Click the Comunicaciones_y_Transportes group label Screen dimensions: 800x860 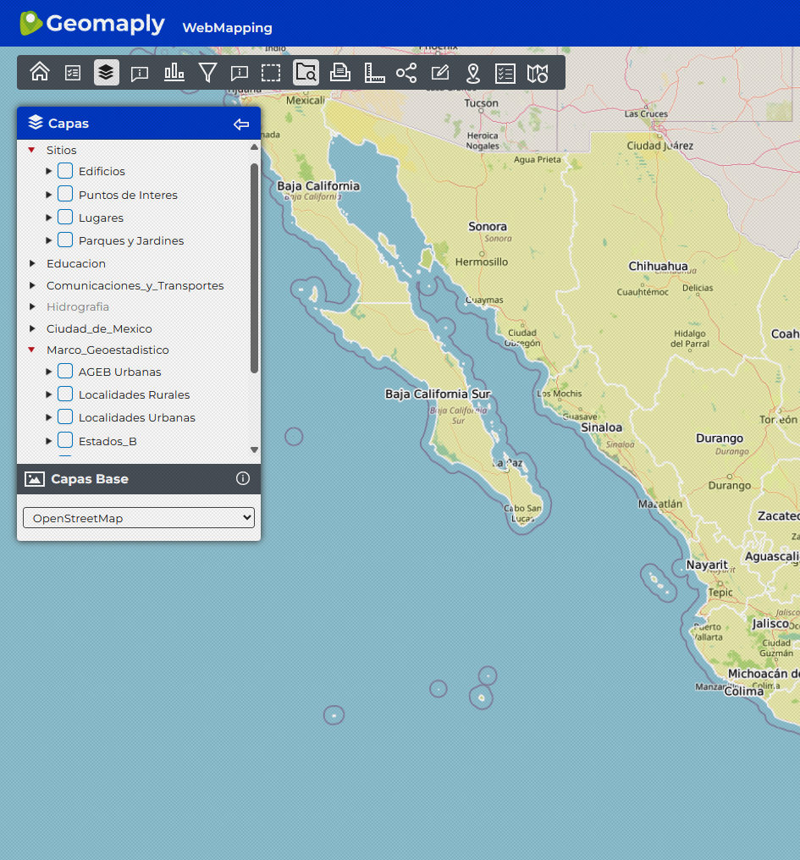pos(135,285)
